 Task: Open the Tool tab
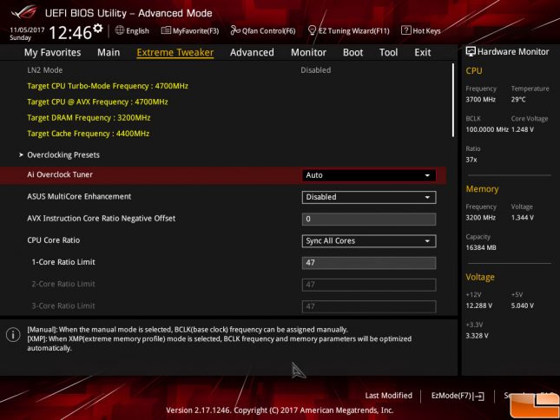[x=388, y=52]
